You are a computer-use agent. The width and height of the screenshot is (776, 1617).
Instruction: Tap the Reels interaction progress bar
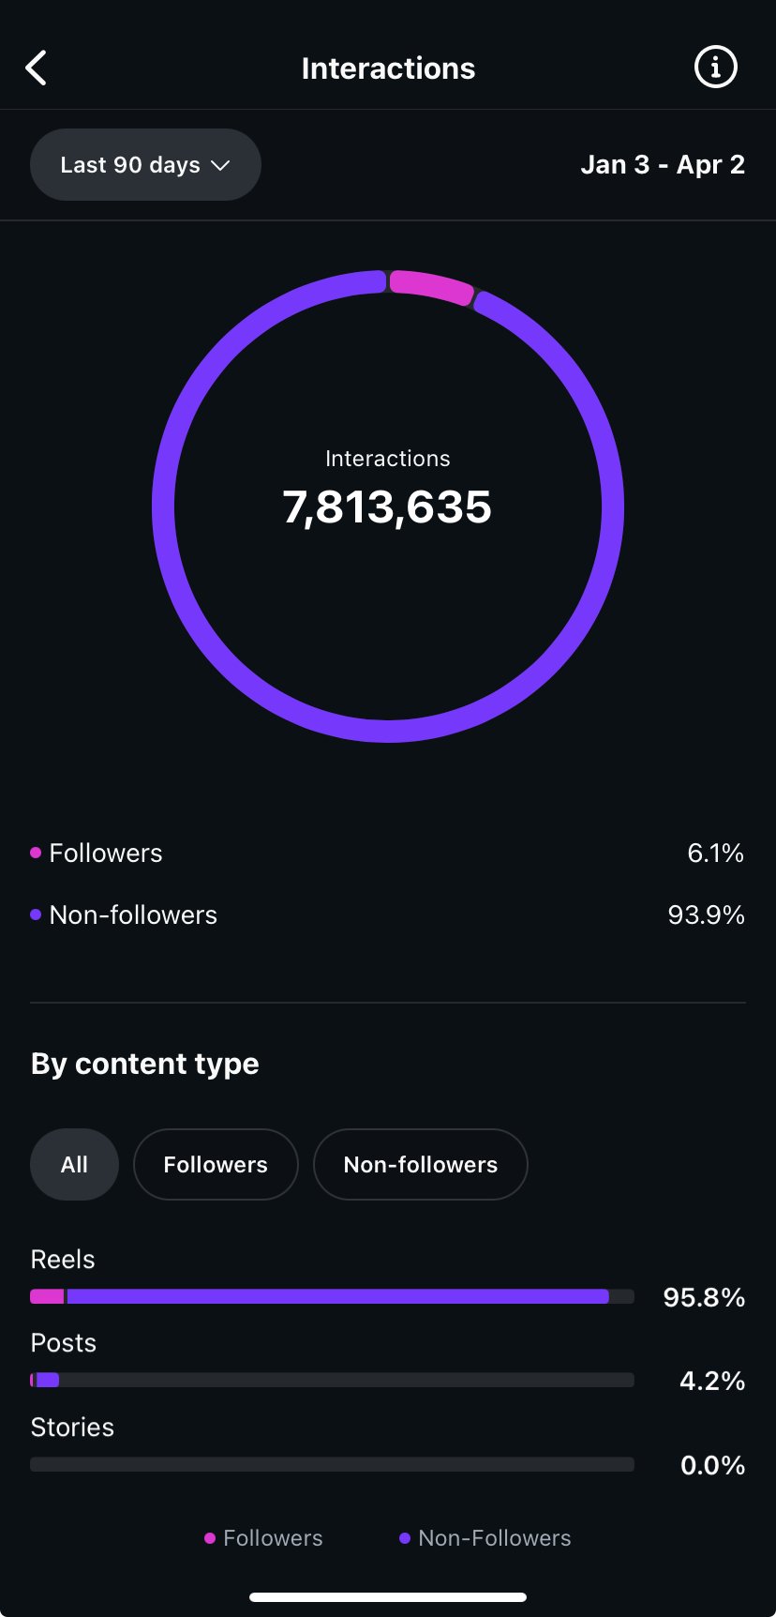[x=332, y=1296]
